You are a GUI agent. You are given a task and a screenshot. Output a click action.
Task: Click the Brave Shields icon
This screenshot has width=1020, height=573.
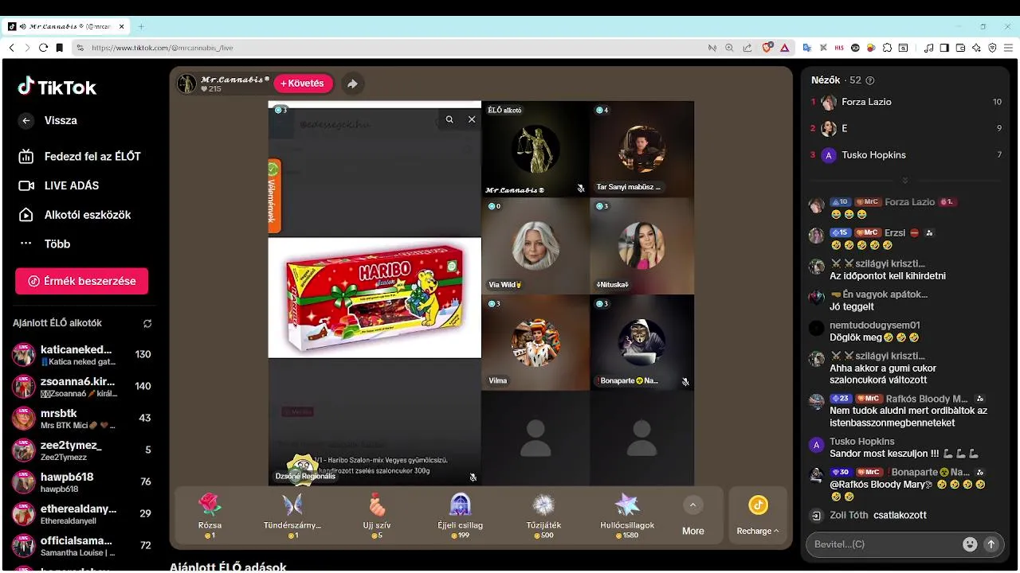(x=767, y=48)
